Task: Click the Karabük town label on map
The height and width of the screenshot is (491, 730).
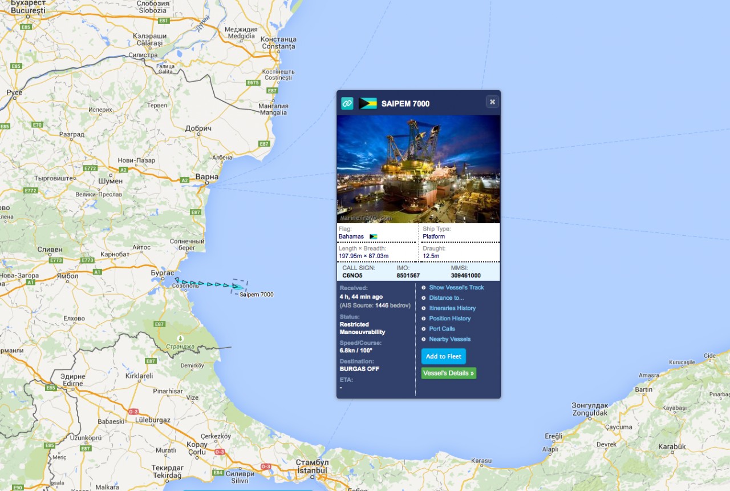Action: pos(671,446)
